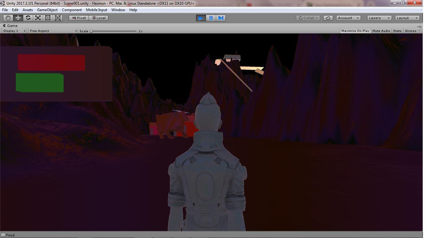Select the Move tool

pyautogui.click(x=18, y=18)
